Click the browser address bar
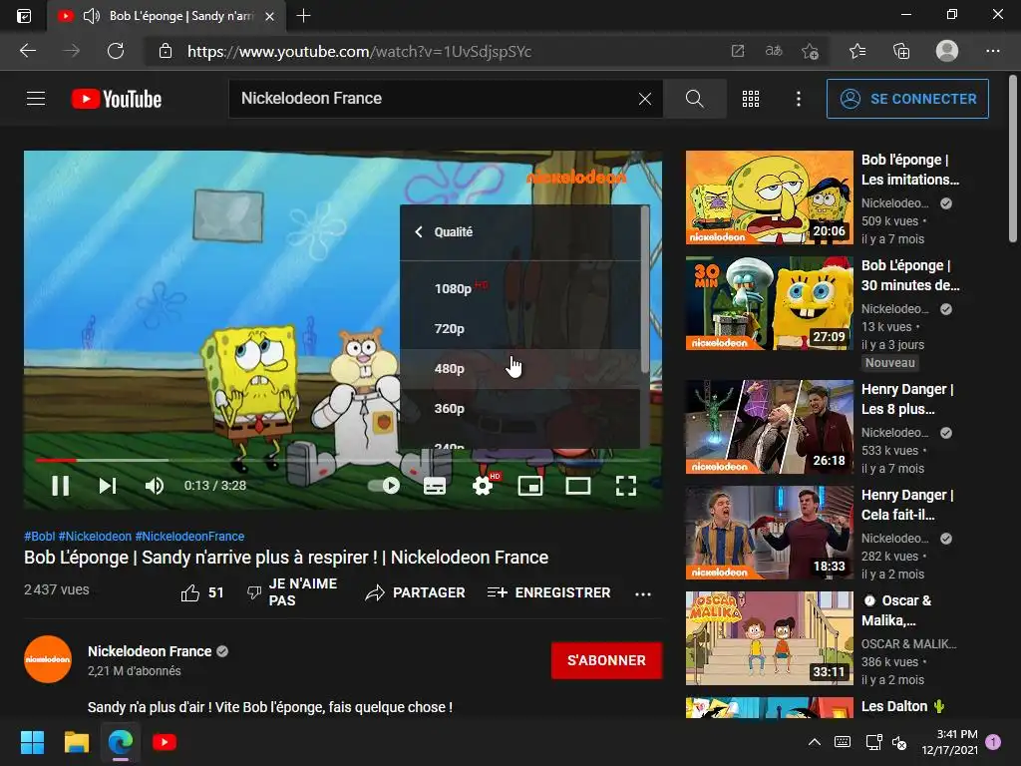 click(443, 52)
